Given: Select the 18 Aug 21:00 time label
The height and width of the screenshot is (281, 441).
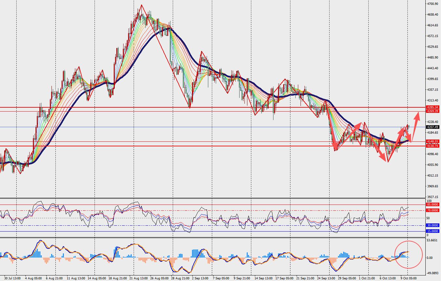Looking at the screenshot, I should click(x=117, y=278).
